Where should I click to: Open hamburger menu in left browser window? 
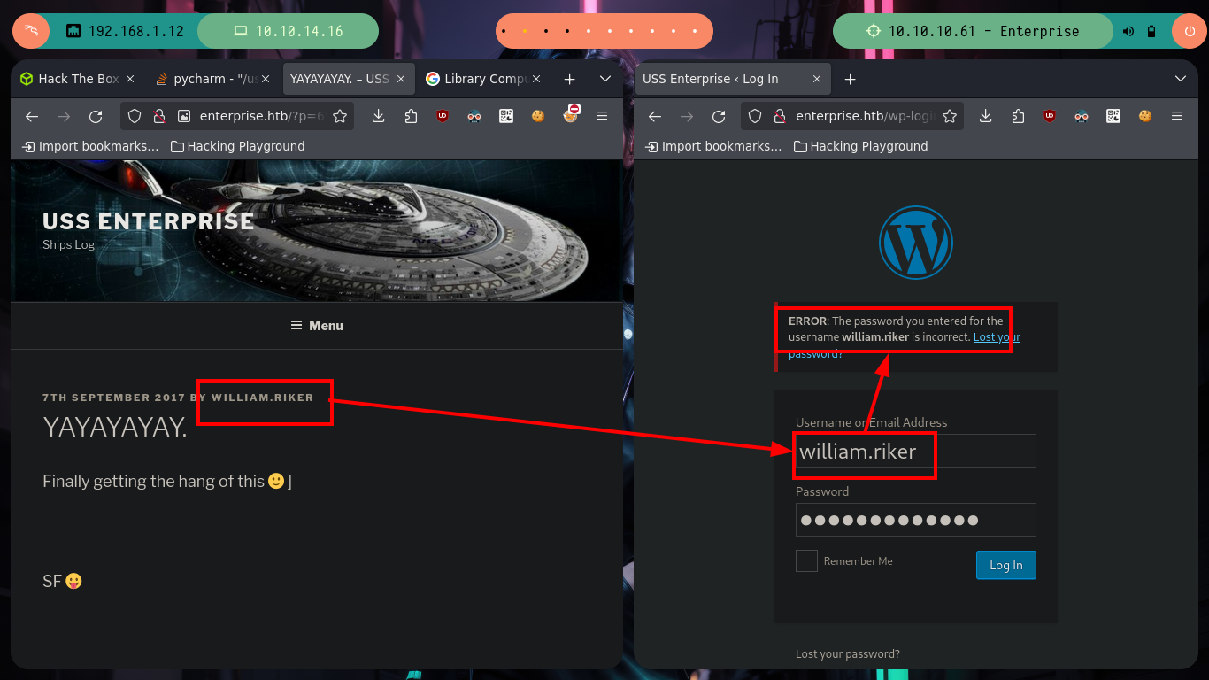[x=602, y=116]
